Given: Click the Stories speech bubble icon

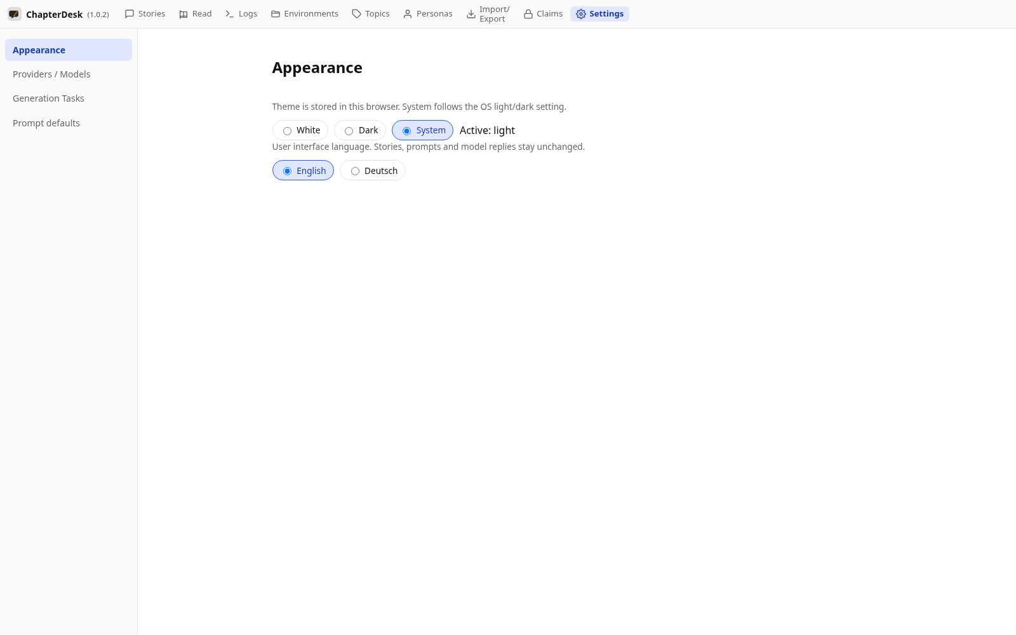Looking at the screenshot, I should click(130, 14).
